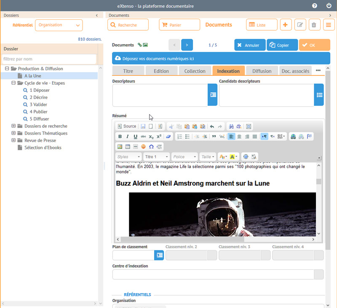Insert a bulleted list
The height and width of the screenshot is (308, 337).
coord(187,136)
